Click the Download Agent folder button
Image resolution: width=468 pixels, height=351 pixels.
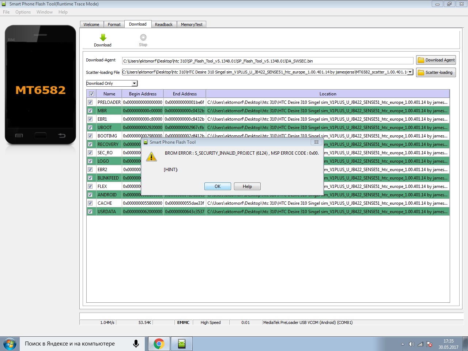click(436, 60)
